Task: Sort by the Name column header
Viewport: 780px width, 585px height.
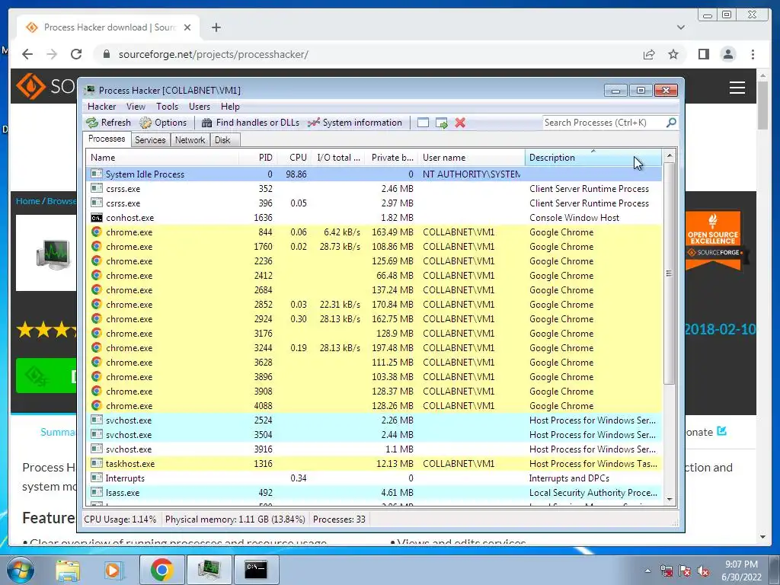Action: coord(162,158)
